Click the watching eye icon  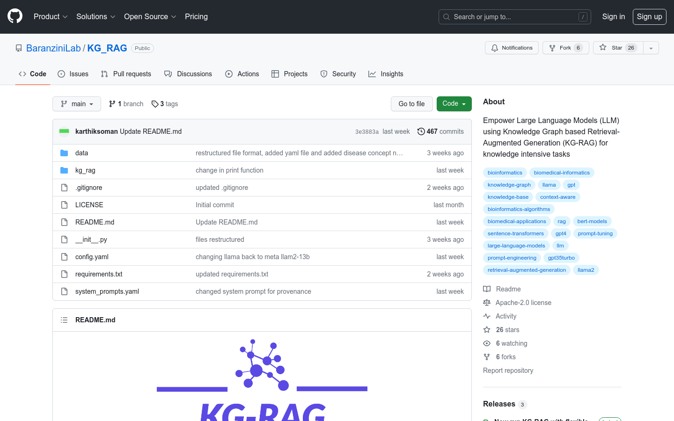(x=487, y=343)
